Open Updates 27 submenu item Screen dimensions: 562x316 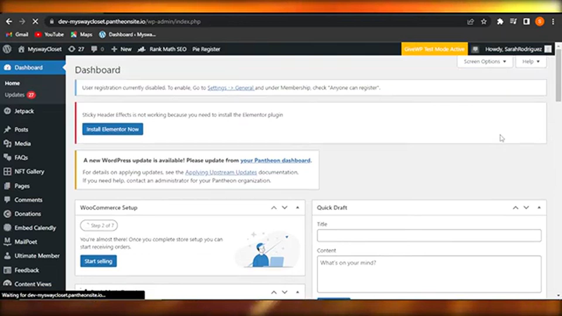click(x=20, y=95)
